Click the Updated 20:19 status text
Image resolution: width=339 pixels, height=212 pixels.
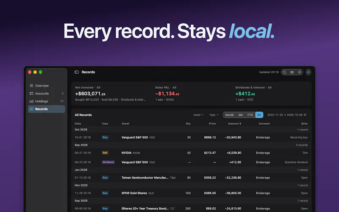269,72
